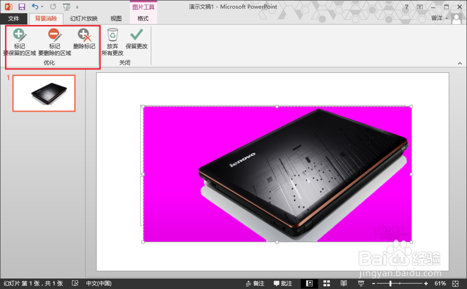Fit slide to current window
467x289 pixels.
pyautogui.click(x=455, y=284)
